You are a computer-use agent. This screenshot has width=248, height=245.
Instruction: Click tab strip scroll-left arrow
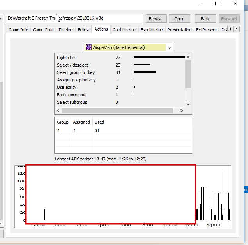[x=230, y=29]
